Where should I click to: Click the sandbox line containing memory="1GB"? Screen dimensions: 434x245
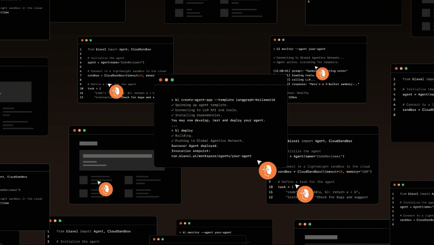(325, 172)
